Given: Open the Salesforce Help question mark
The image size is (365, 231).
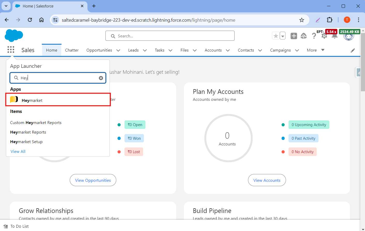Looking at the screenshot, I should [314, 36].
